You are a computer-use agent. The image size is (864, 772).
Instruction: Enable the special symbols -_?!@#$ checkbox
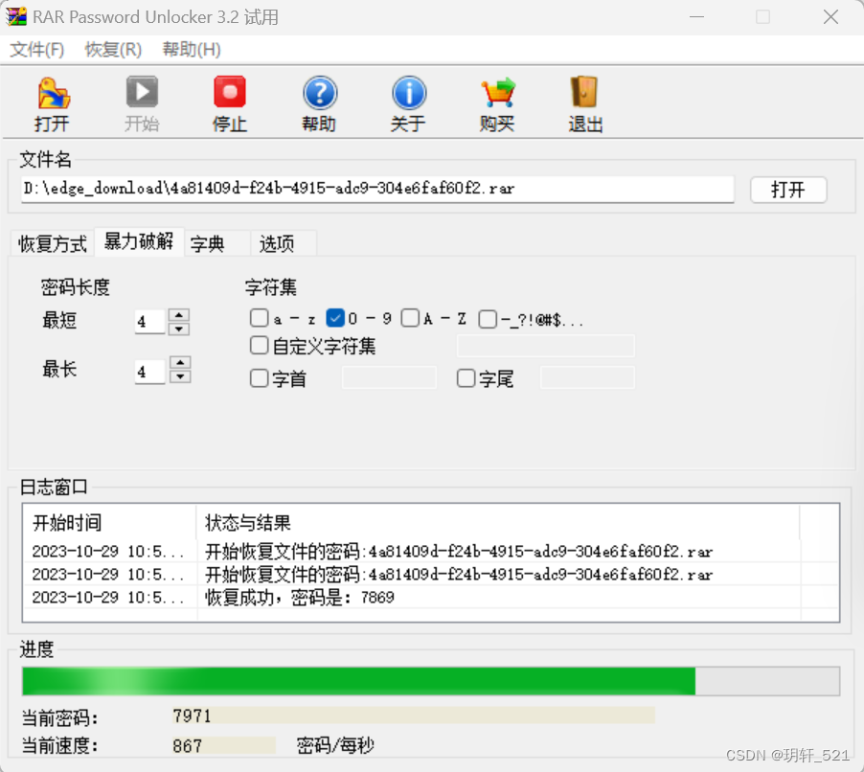(488, 319)
